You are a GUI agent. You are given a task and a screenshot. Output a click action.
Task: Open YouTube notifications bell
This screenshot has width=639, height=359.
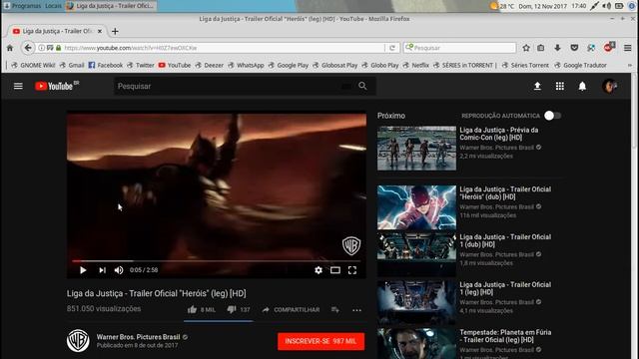tap(582, 86)
